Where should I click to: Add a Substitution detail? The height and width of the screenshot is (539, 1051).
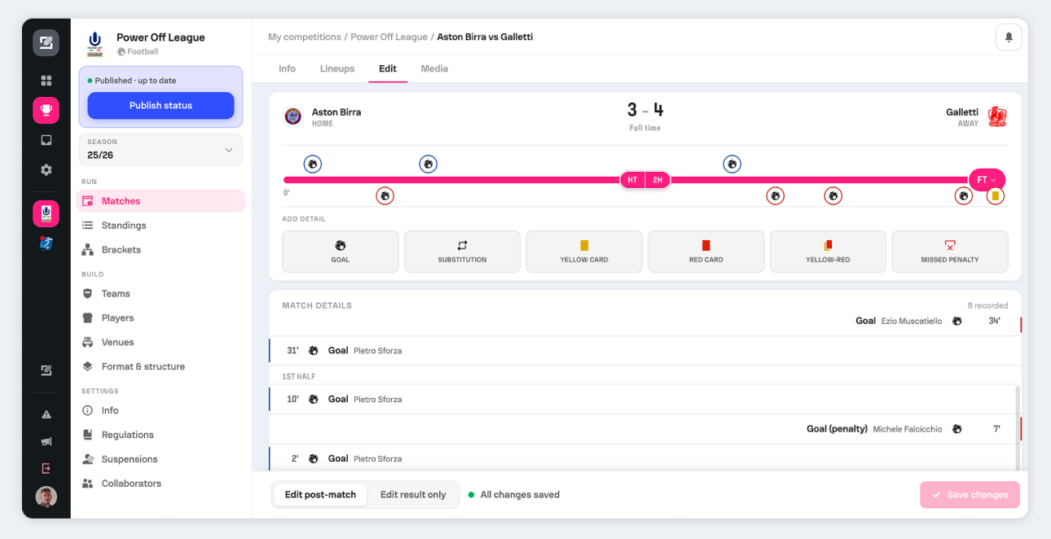pyautogui.click(x=462, y=251)
